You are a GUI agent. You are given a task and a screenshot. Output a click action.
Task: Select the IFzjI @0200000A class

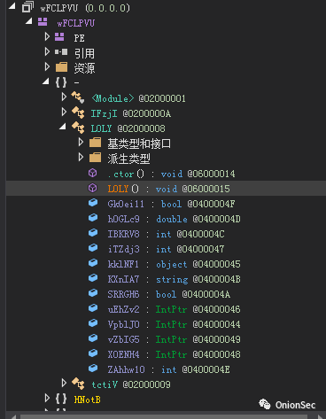[x=131, y=113]
